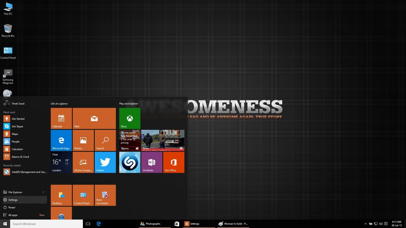Open the Xbox tile
This screenshot has width=406, height=228.
(130, 118)
